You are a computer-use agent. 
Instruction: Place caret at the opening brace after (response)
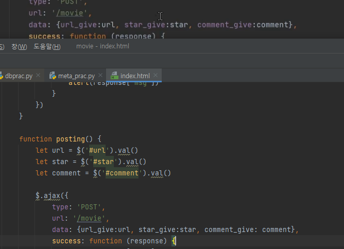point(174,241)
